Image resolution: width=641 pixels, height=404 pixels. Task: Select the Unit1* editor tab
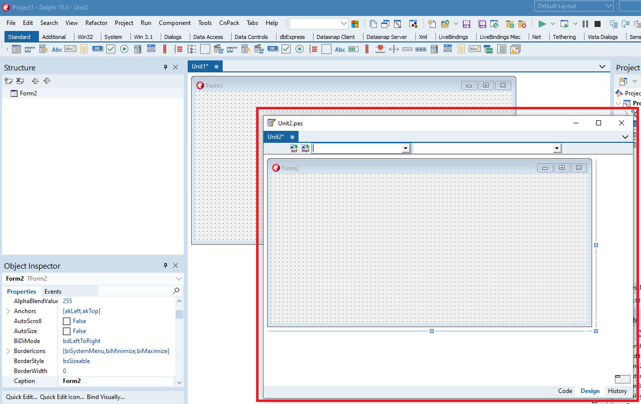205,66
